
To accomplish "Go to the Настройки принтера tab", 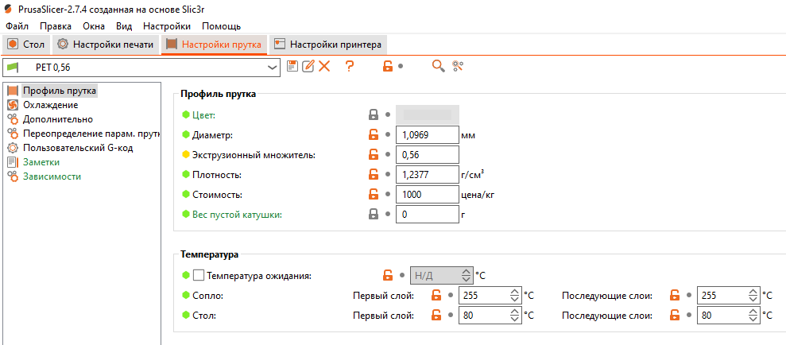I will point(328,45).
